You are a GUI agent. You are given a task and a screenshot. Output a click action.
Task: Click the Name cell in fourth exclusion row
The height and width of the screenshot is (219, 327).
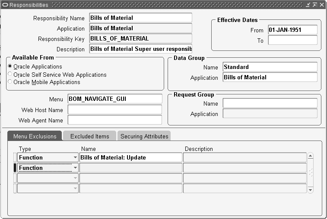pyautogui.click(x=131, y=188)
